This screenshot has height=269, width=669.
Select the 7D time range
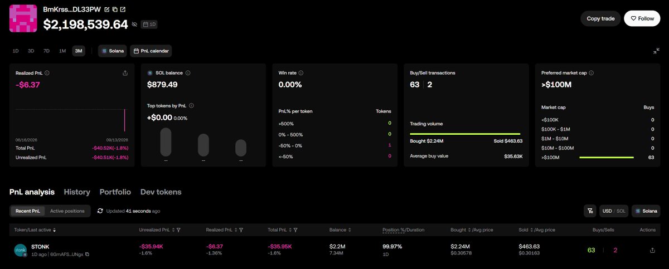point(47,51)
